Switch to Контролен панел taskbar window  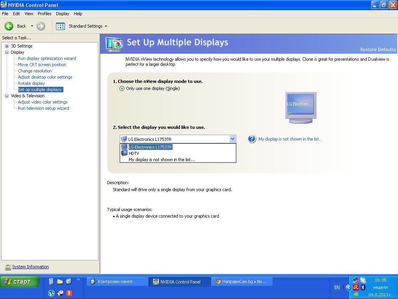(x=118, y=282)
